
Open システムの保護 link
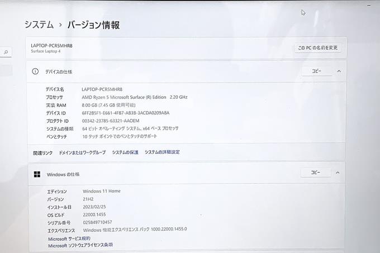pos(125,152)
